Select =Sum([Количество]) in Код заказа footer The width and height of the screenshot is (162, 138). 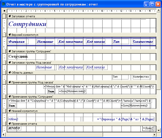(x=72, y=91)
